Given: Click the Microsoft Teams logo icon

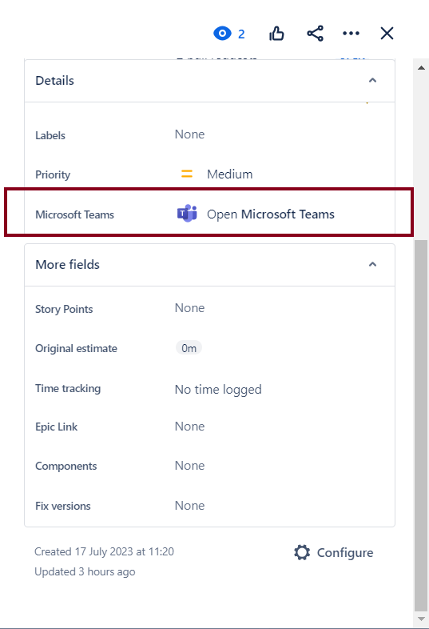Looking at the screenshot, I should click(187, 214).
